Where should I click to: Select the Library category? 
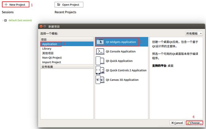[67, 49]
